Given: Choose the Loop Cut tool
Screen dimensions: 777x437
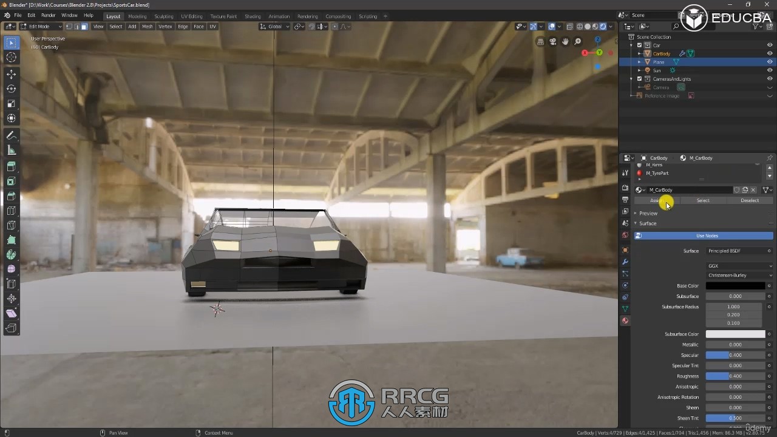Looking at the screenshot, I should [x=11, y=211].
